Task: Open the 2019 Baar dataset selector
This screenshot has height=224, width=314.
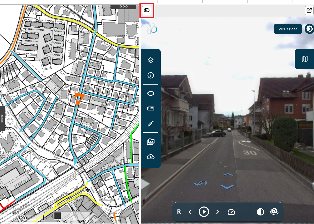Action: pos(288,29)
